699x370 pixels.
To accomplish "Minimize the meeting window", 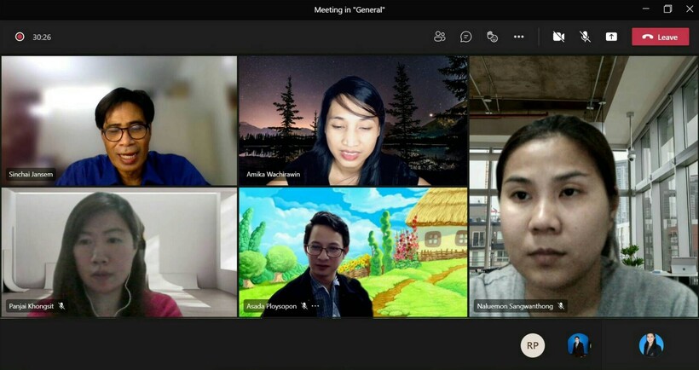I will pos(646,9).
